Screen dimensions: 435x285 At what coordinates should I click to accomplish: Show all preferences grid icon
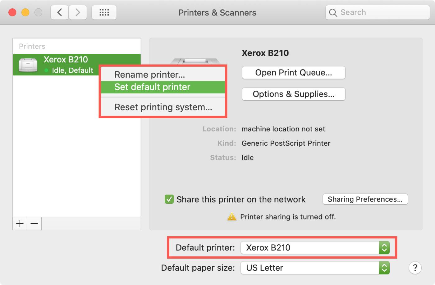pyautogui.click(x=104, y=12)
